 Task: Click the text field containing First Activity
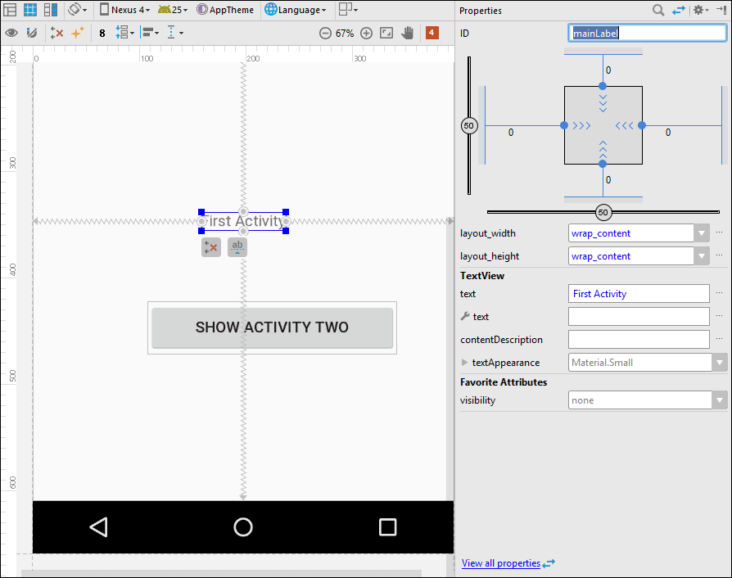coord(638,294)
